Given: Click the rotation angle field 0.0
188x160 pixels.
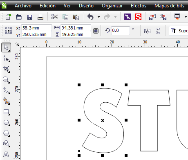Looking at the screenshot, I should pyautogui.click(x=120, y=30).
